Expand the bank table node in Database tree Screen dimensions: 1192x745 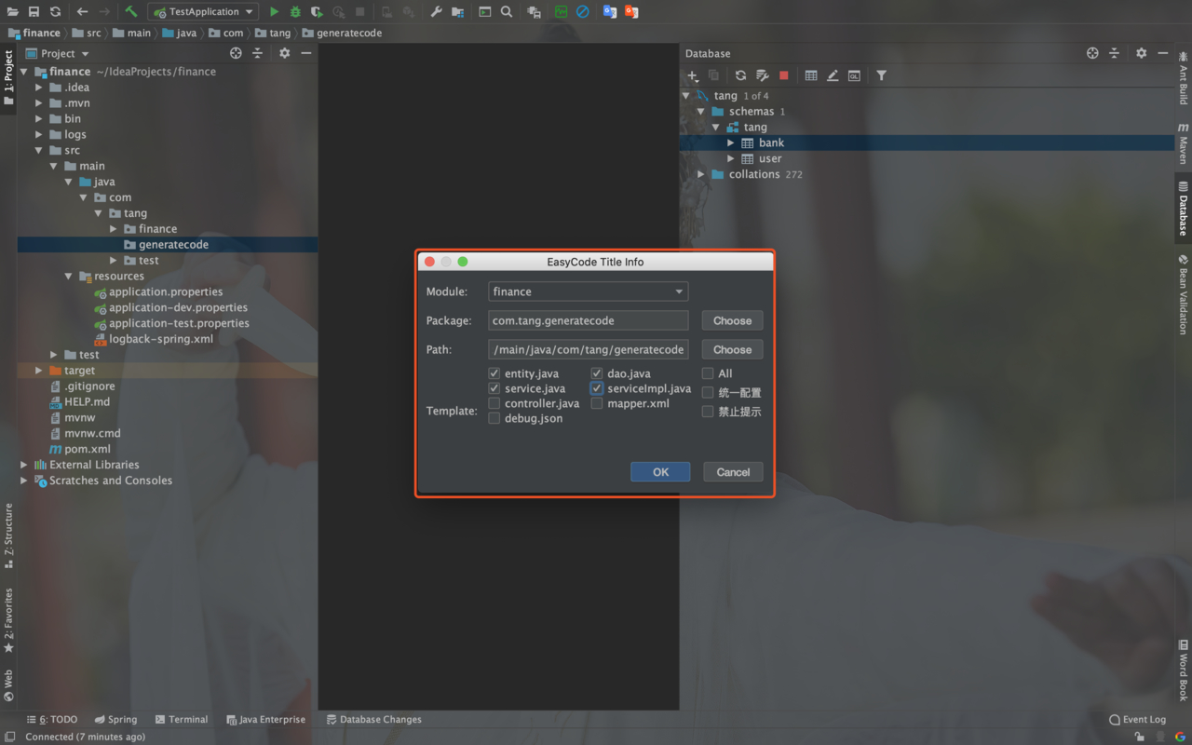pos(731,142)
